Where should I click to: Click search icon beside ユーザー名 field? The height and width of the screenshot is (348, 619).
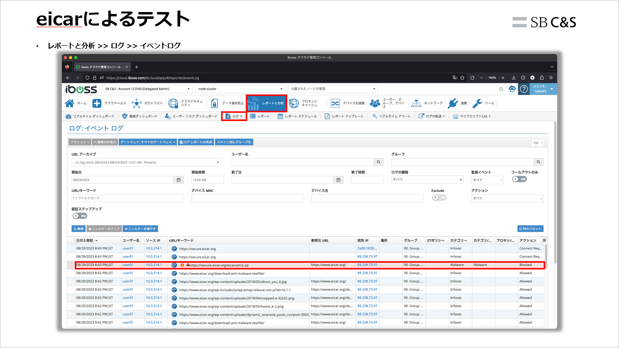379,162
